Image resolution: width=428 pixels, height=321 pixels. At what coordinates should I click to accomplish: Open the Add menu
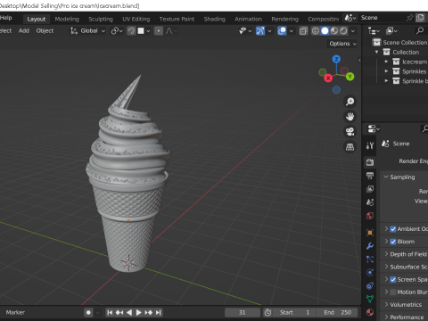[x=24, y=30]
